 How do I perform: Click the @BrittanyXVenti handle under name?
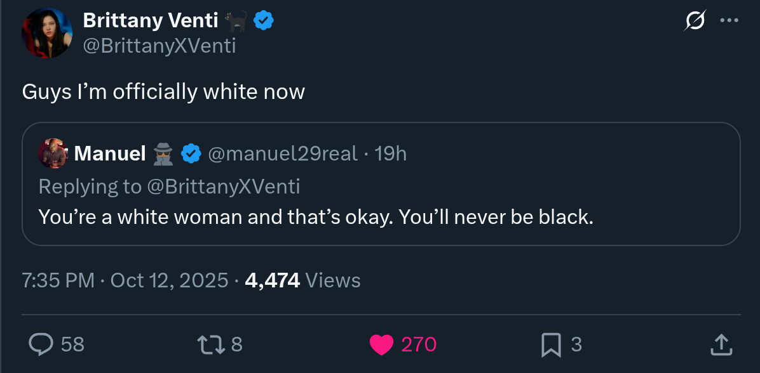(159, 46)
